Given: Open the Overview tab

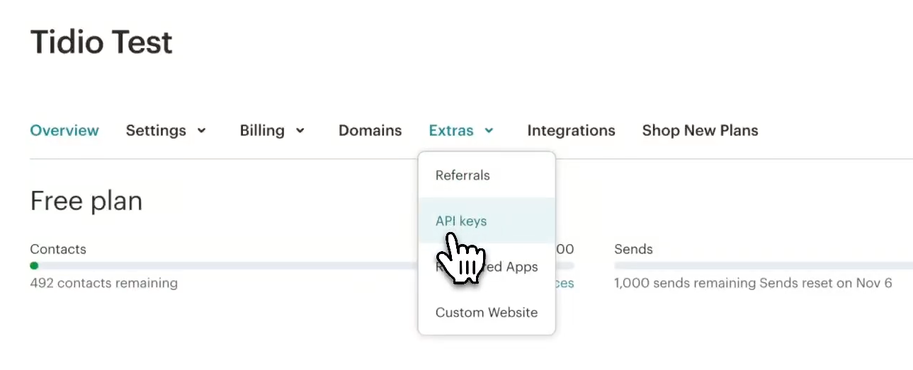Looking at the screenshot, I should (64, 131).
